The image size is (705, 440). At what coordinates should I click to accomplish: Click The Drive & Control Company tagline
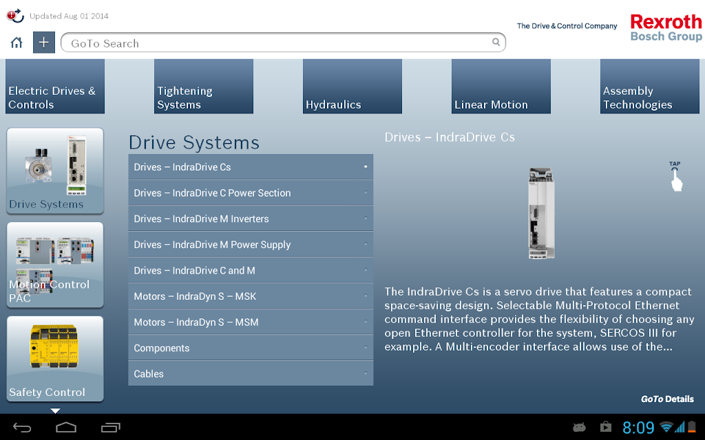pos(567,26)
